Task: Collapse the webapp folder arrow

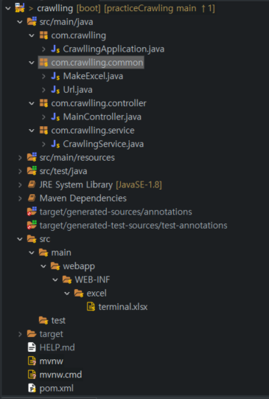Action: pos(43,266)
